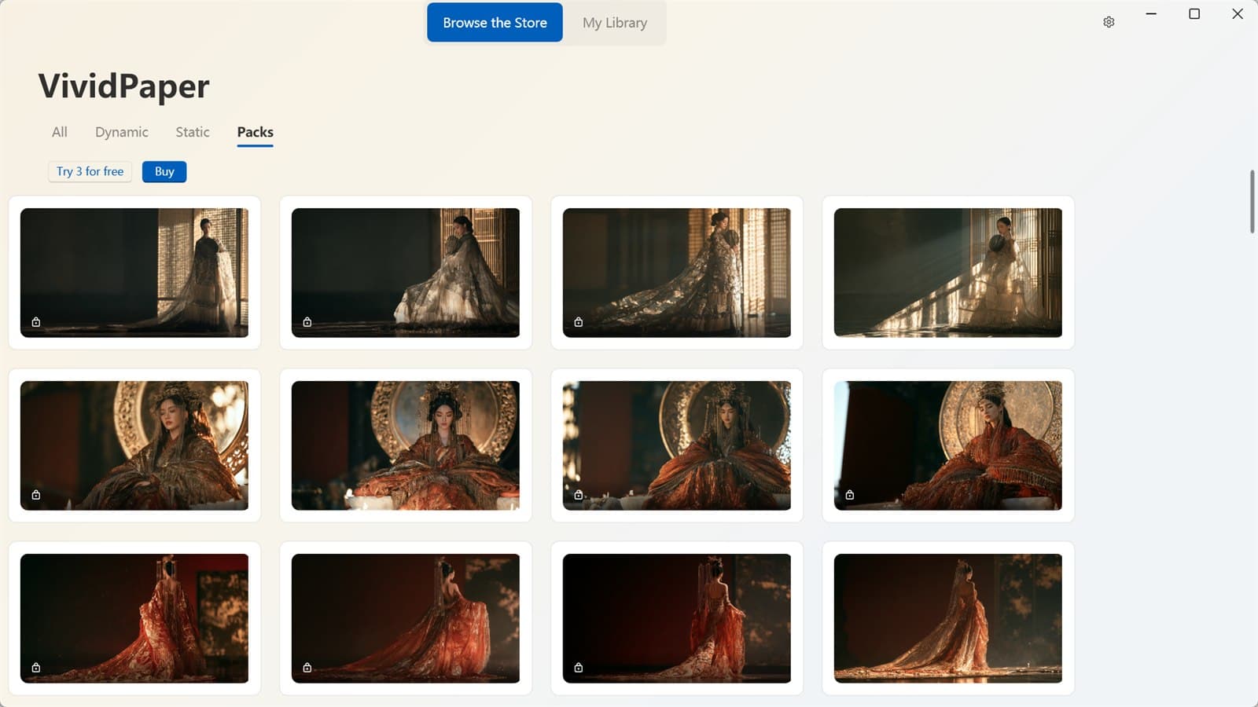Click lock icon on bare-back woman lifting red skirt wallpaper
This screenshot has height=707, width=1258.
307,668
